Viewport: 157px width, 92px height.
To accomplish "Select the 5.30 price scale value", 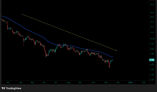I will [152, 79].
